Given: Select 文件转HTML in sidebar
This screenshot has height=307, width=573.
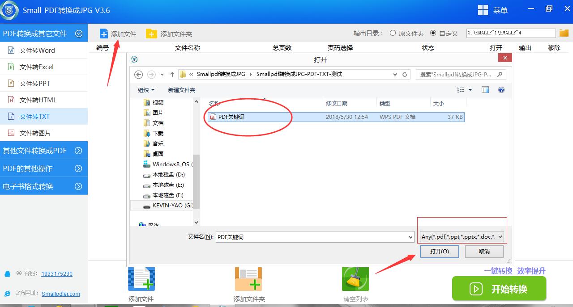Looking at the screenshot, I should coord(44,100).
